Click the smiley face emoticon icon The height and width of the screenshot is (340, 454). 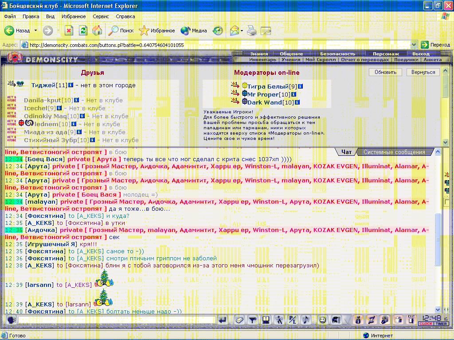point(322,320)
